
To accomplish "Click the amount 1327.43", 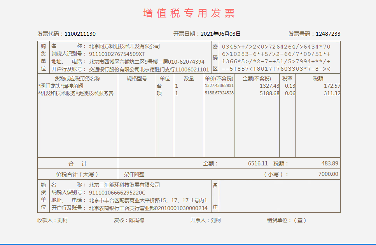I will pos(269,86).
